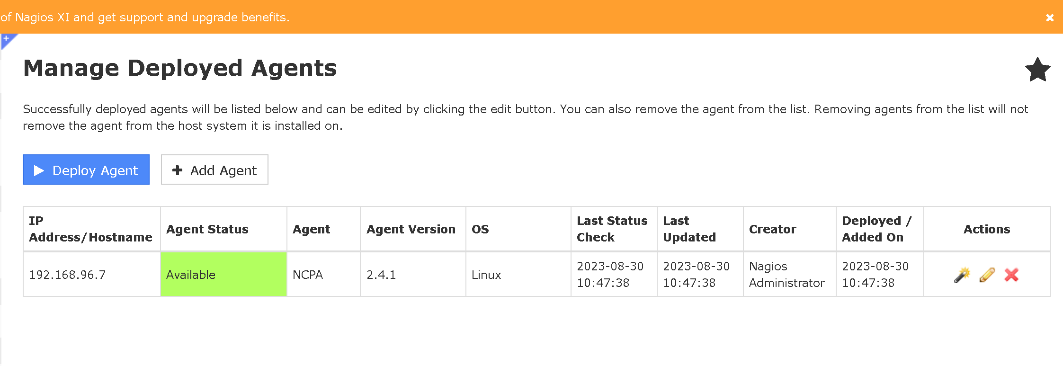
Task: Select the 192.168.96.7 hostname cell
Action: [68, 275]
